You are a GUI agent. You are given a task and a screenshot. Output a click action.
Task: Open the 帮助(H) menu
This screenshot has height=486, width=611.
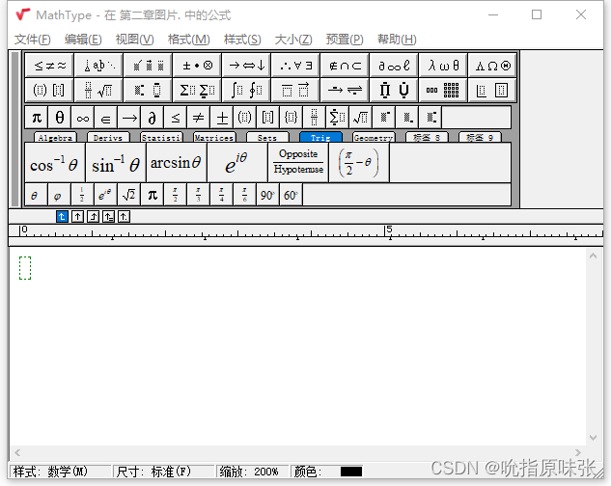pos(397,40)
